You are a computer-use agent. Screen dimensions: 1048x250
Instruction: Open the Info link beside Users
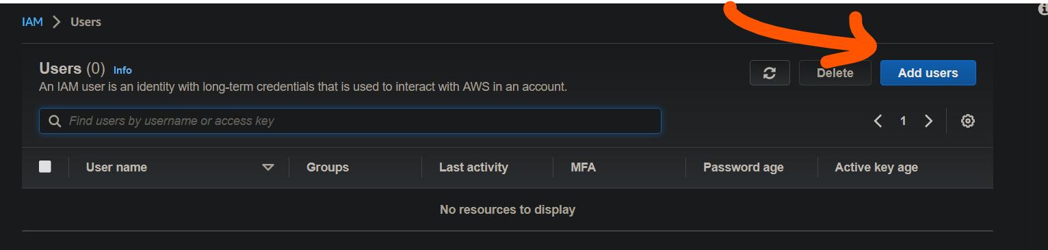(x=122, y=70)
